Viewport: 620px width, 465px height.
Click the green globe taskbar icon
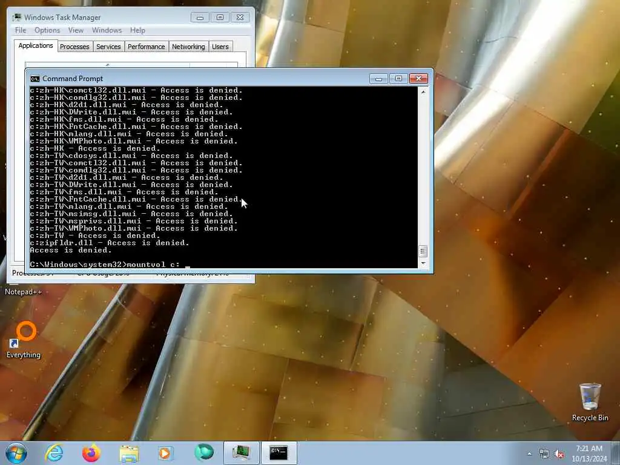pyautogui.click(x=204, y=453)
